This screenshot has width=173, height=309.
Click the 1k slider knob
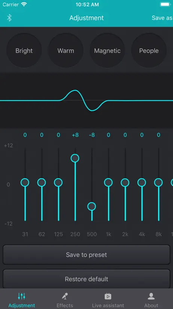108,182
